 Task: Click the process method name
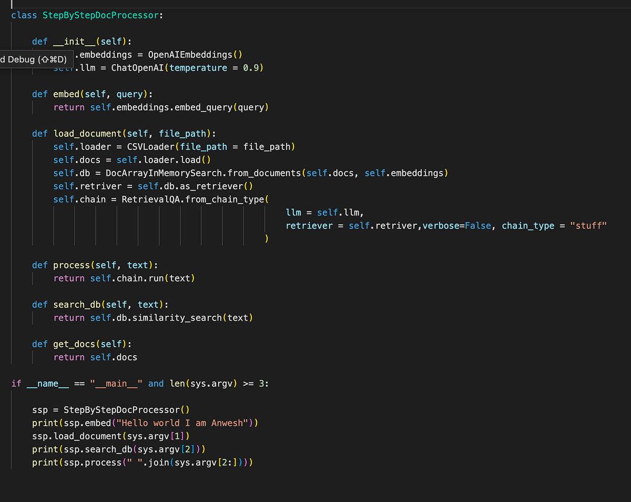72,265
